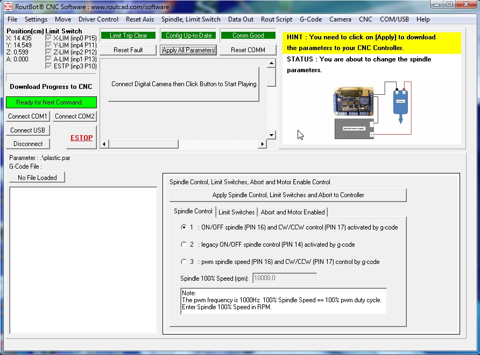Viewport: 480px width, 355px height.
Task: Select option 3 pwm spindle speed
Action: (x=183, y=262)
